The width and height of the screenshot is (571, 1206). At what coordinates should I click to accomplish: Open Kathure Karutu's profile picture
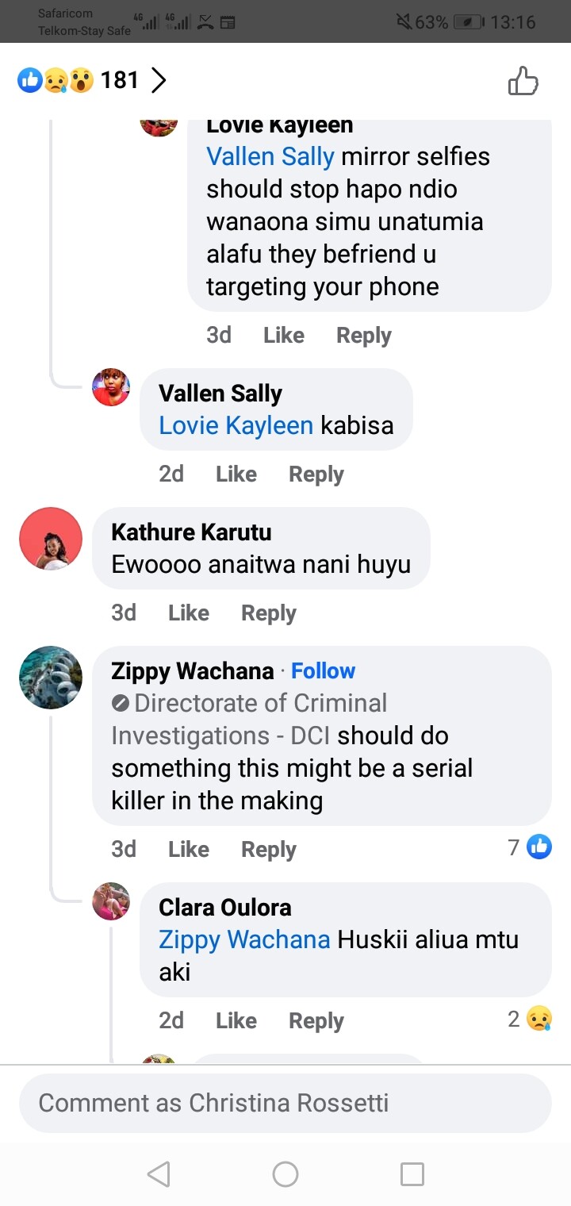tap(51, 539)
